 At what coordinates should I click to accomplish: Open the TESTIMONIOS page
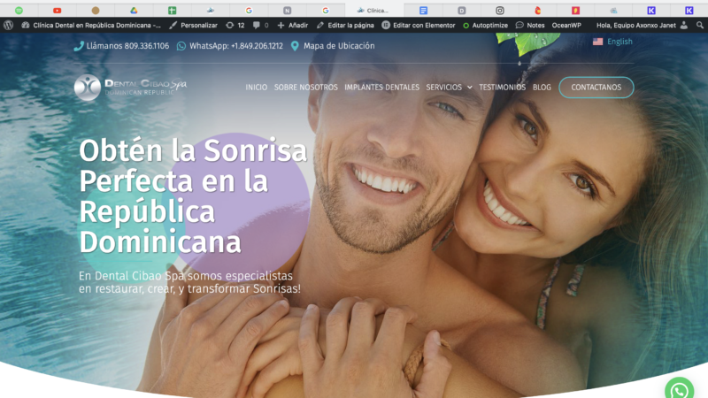(x=502, y=87)
